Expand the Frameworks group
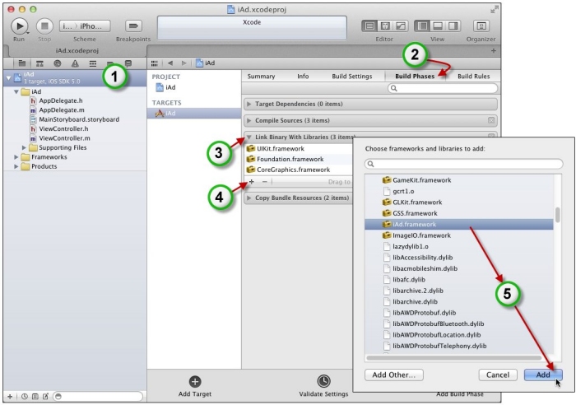 click(x=16, y=157)
